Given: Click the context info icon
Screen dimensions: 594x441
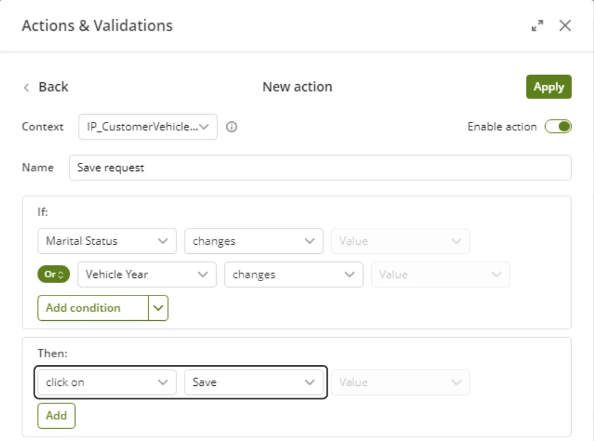Looking at the screenshot, I should pyautogui.click(x=232, y=126).
